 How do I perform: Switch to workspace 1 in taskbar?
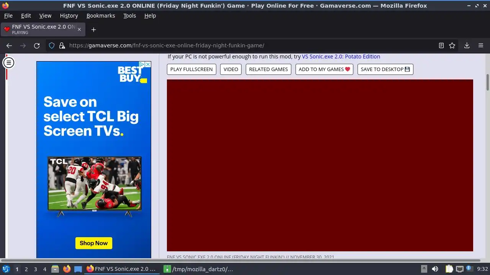(17, 269)
